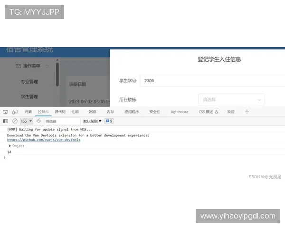Click the 注册日期 column header
The width and height of the screenshot is (285, 228).
pos(77,85)
